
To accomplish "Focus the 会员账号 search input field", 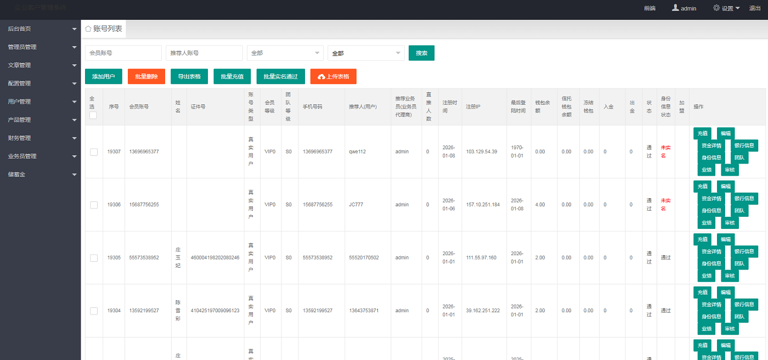I will [123, 53].
